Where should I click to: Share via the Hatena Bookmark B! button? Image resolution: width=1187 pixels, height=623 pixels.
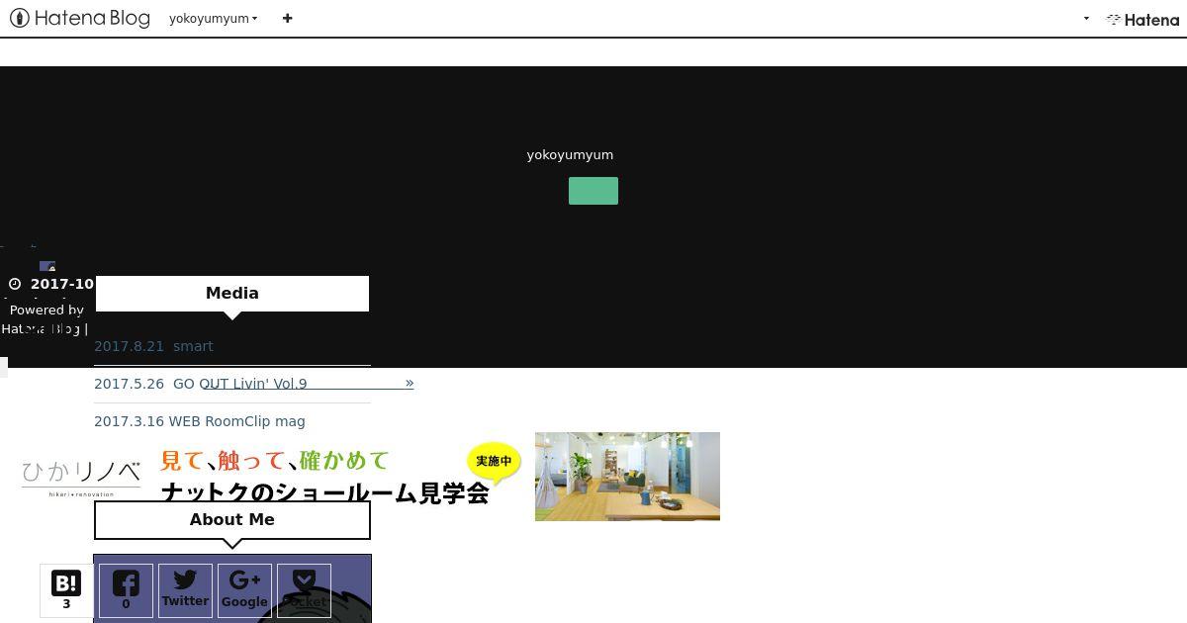click(x=66, y=590)
